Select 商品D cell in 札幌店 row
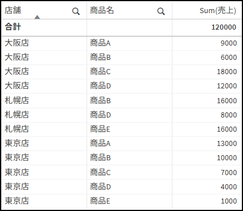Viewport: 243px width, 211px height. [x=100, y=115]
